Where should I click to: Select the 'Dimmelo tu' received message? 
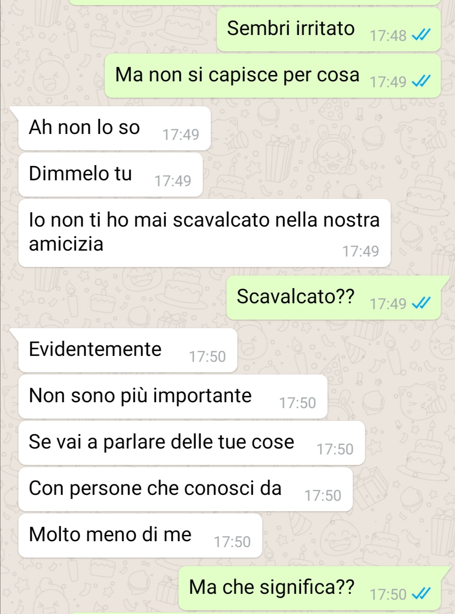click(110, 175)
